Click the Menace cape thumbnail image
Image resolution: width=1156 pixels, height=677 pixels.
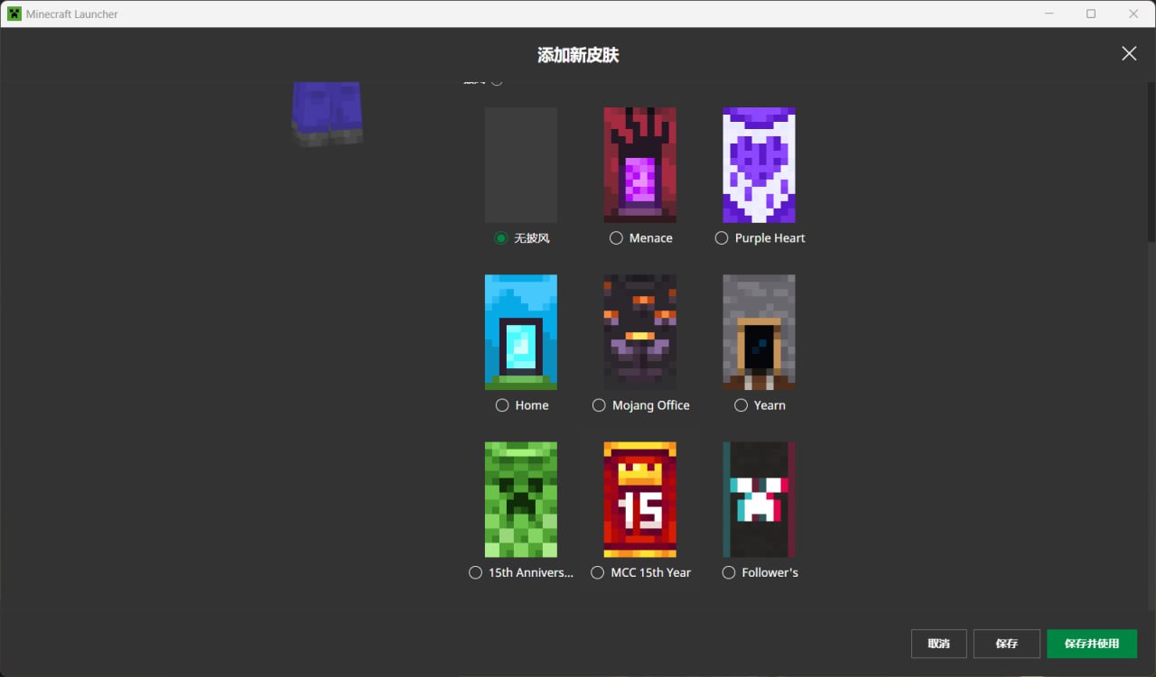click(x=639, y=165)
